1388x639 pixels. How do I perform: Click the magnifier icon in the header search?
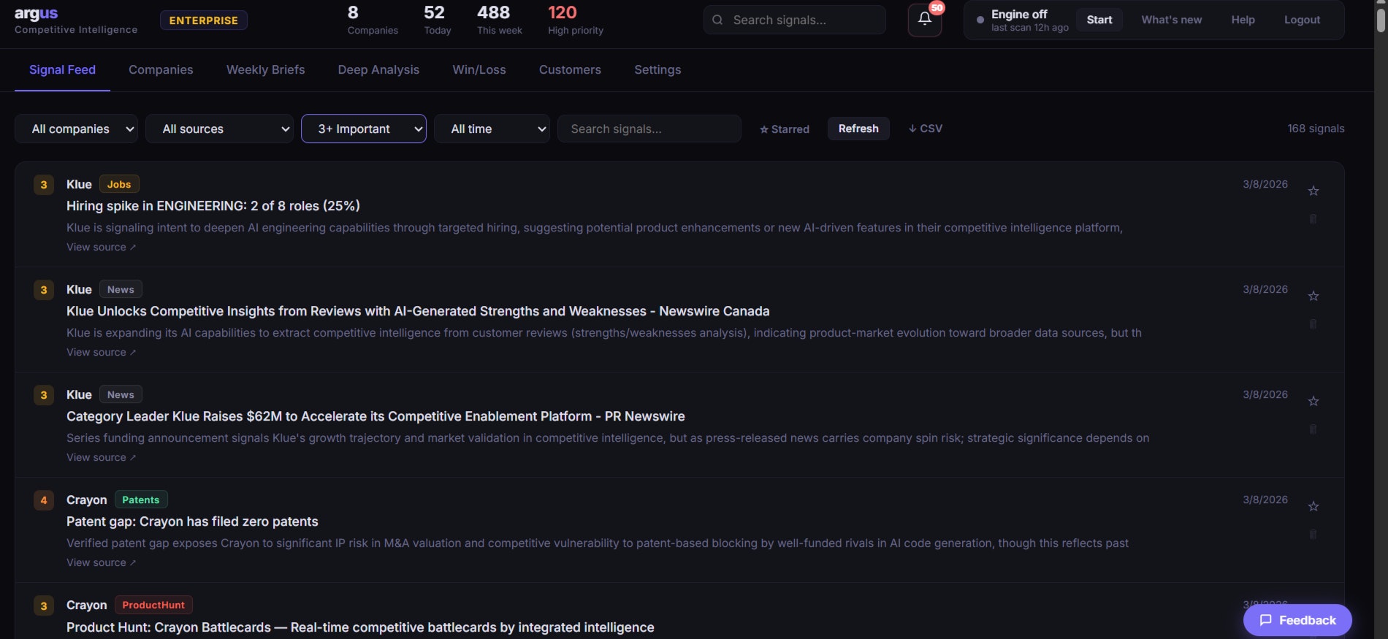coord(717,20)
